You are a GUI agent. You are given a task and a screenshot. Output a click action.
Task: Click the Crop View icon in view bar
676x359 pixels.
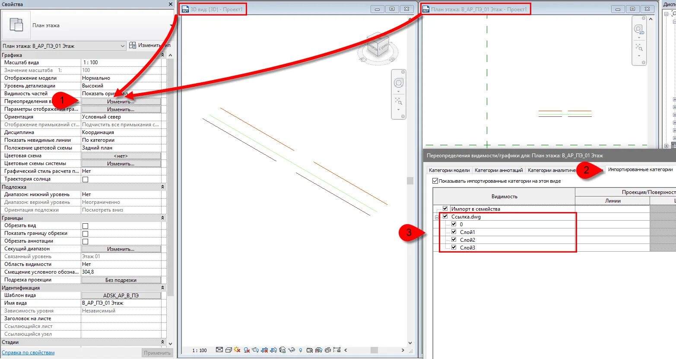tap(264, 350)
